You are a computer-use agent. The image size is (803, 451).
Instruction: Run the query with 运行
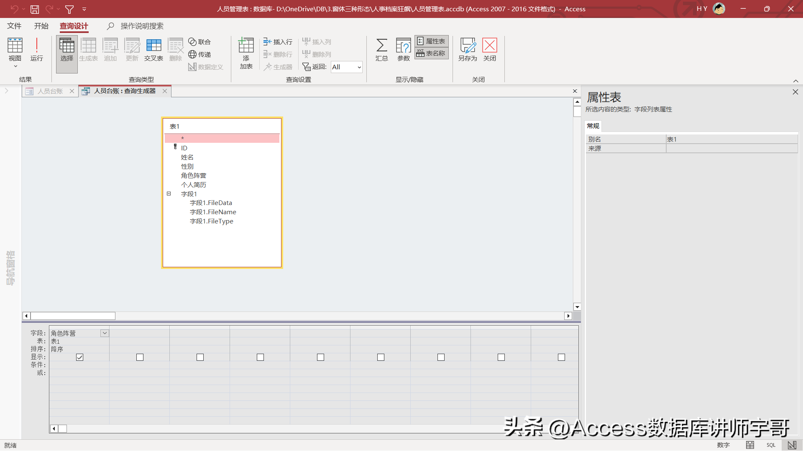point(37,49)
